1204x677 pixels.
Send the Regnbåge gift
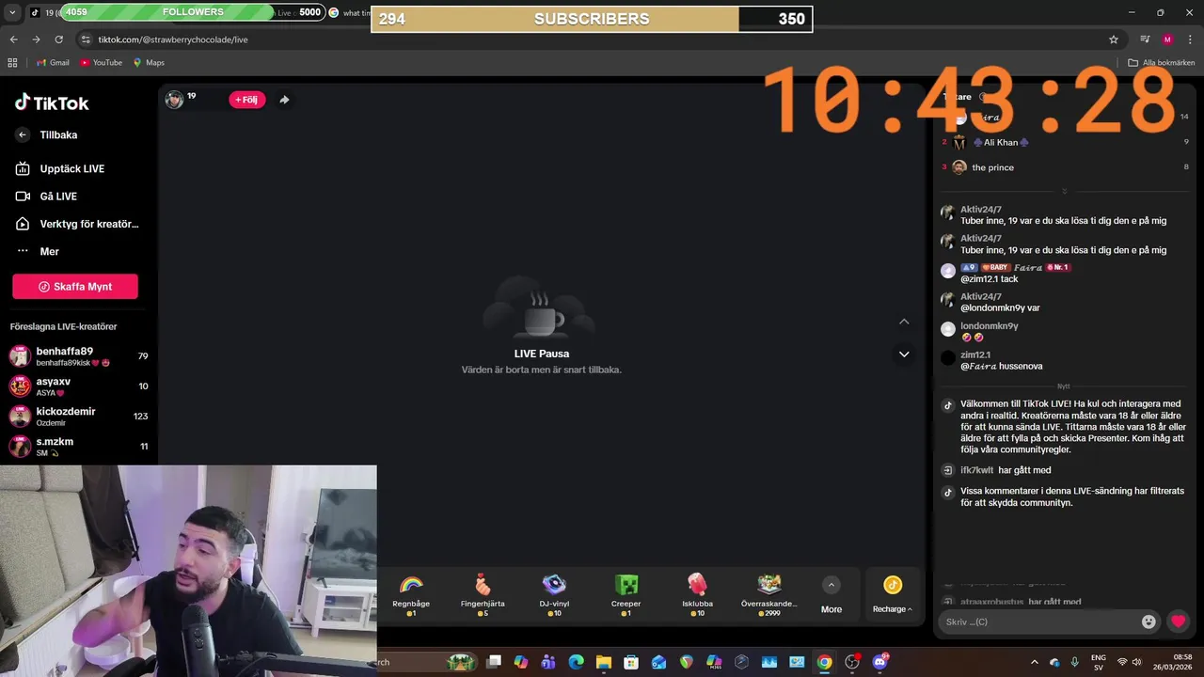pyautogui.click(x=411, y=595)
